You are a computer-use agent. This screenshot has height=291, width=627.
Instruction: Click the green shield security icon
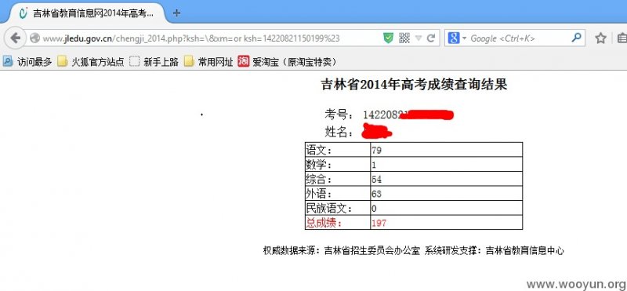388,38
